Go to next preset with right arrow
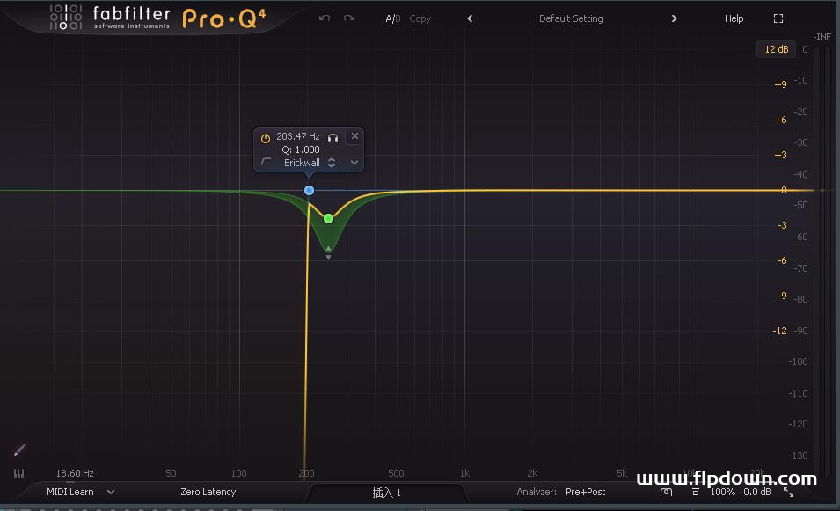The height and width of the screenshot is (511, 840). coord(674,18)
